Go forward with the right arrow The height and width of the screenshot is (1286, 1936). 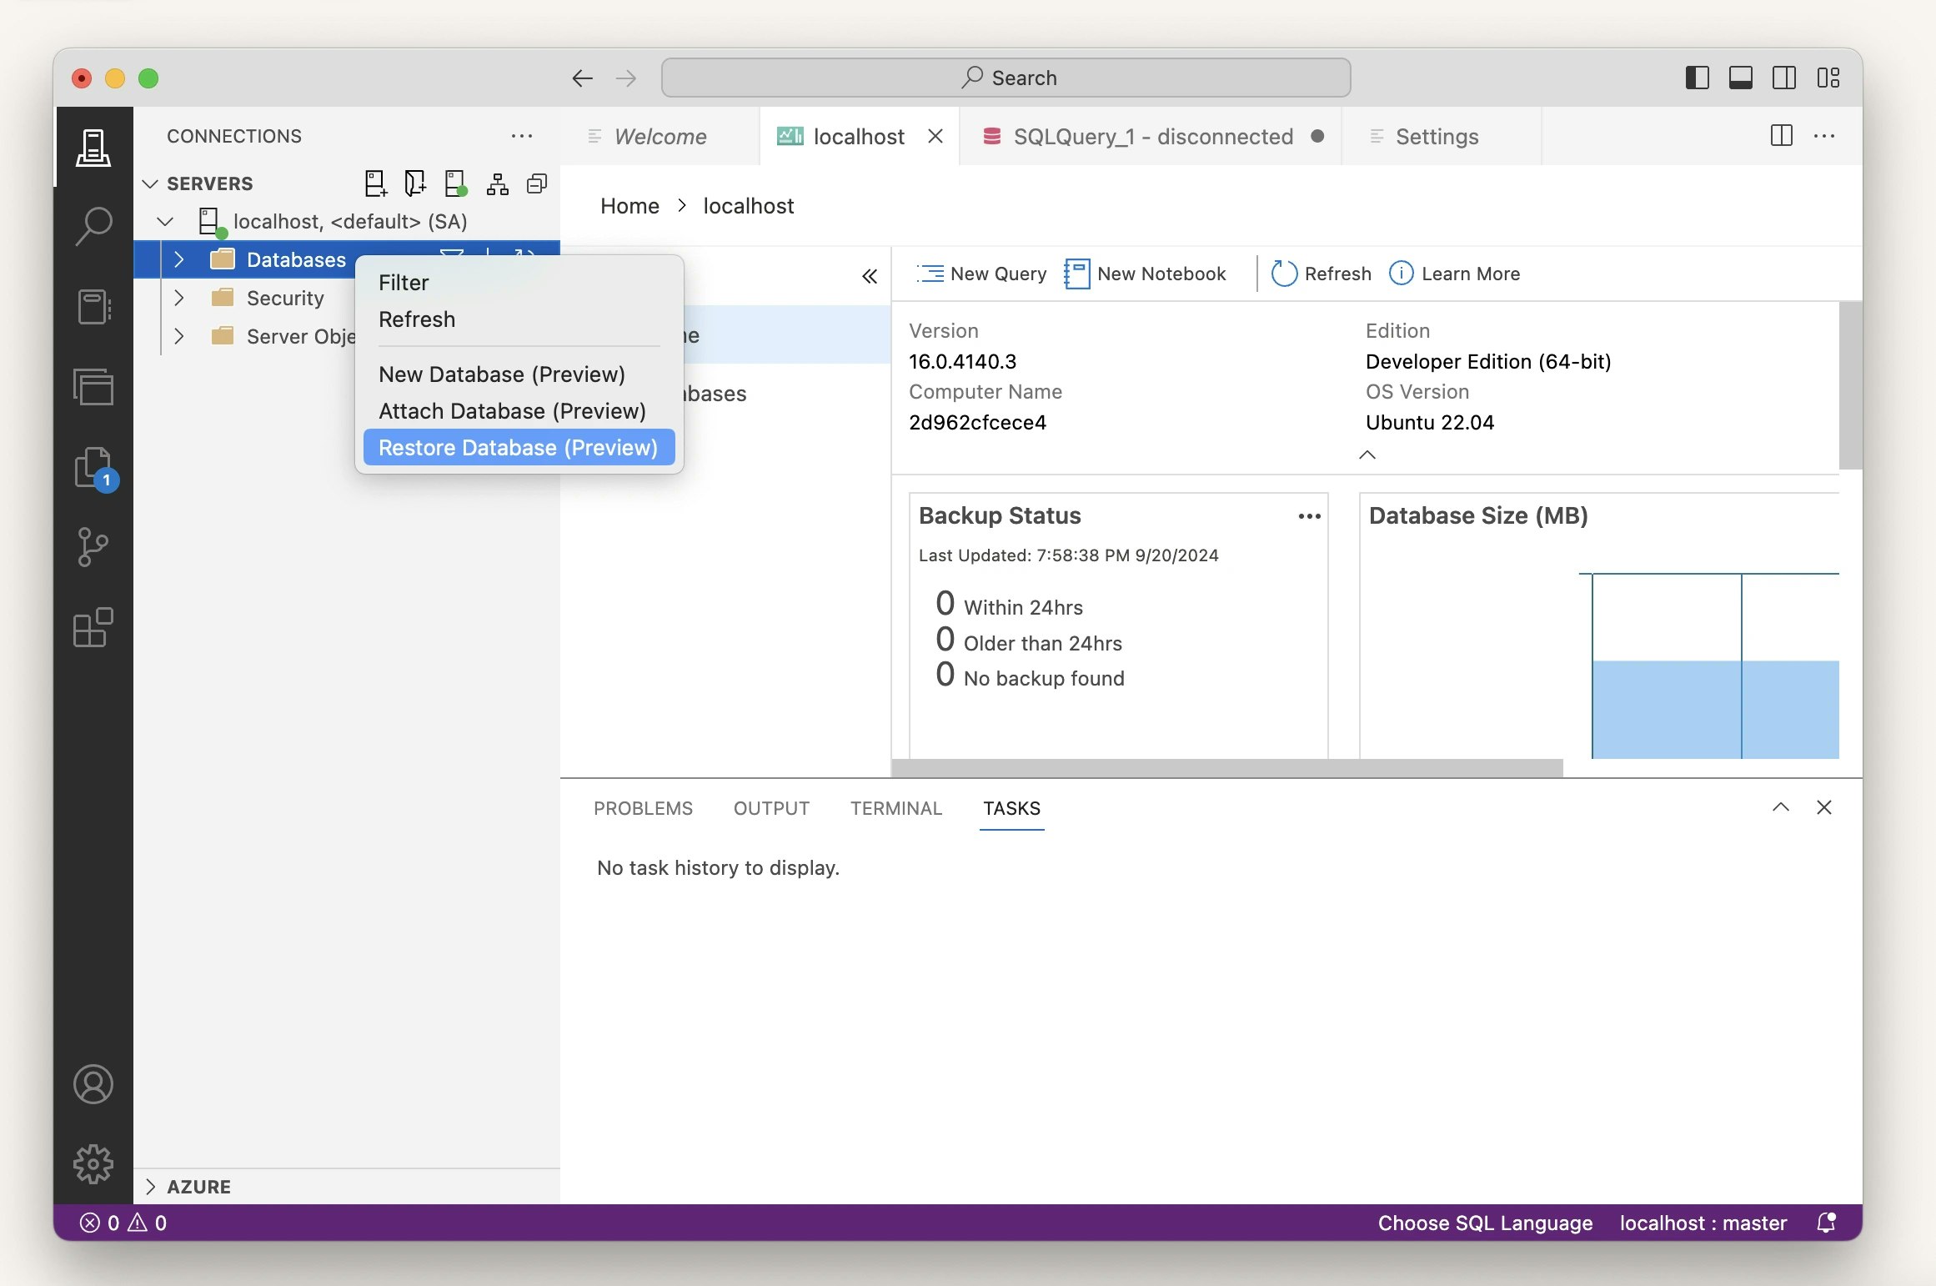[x=625, y=78]
